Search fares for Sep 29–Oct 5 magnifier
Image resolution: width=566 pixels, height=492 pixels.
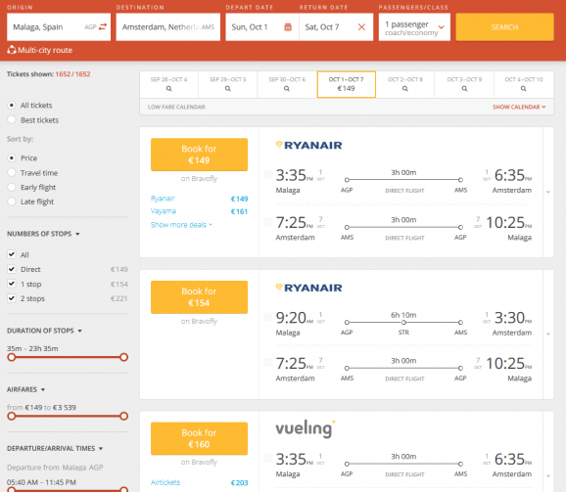click(228, 89)
